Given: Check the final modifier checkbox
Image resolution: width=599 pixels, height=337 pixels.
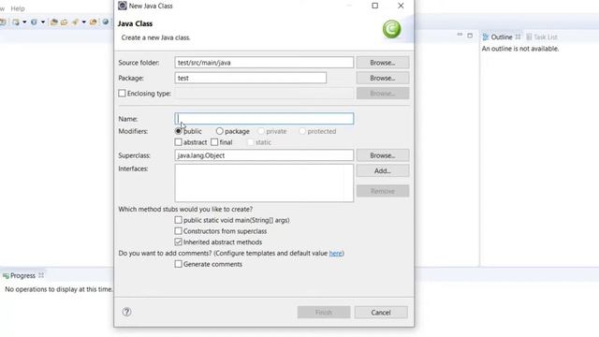Looking at the screenshot, I should tap(214, 142).
